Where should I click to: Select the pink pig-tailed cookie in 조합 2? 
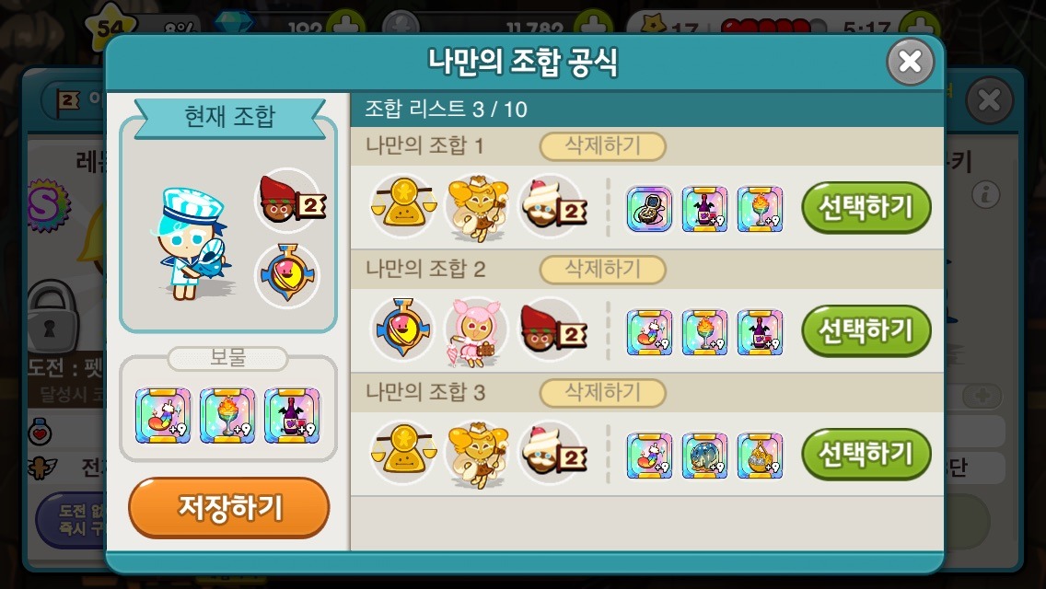point(475,331)
